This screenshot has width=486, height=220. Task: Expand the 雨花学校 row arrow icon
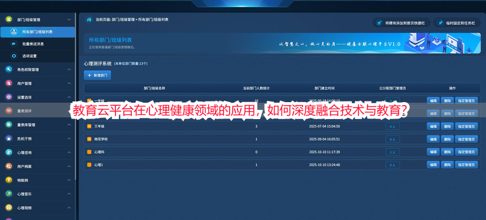[89, 139]
